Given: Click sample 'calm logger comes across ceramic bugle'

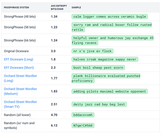Looking at the screenshot, I should click(x=110, y=16).
